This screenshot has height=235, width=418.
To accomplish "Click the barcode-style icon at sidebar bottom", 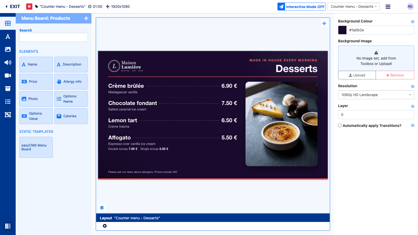I will point(8,226).
